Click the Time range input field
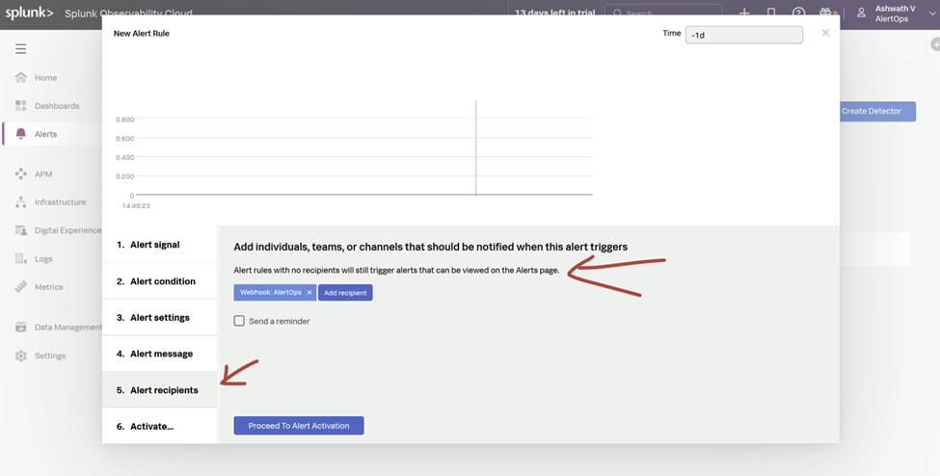Screen dimensions: 940x476 pos(743,35)
